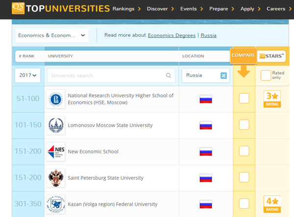Click the Russian flag in Kazan row

click(206, 204)
